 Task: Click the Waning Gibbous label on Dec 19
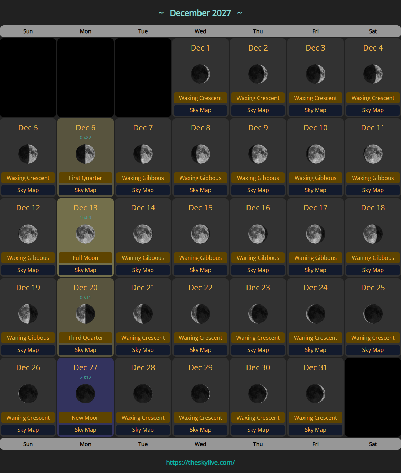click(28, 338)
